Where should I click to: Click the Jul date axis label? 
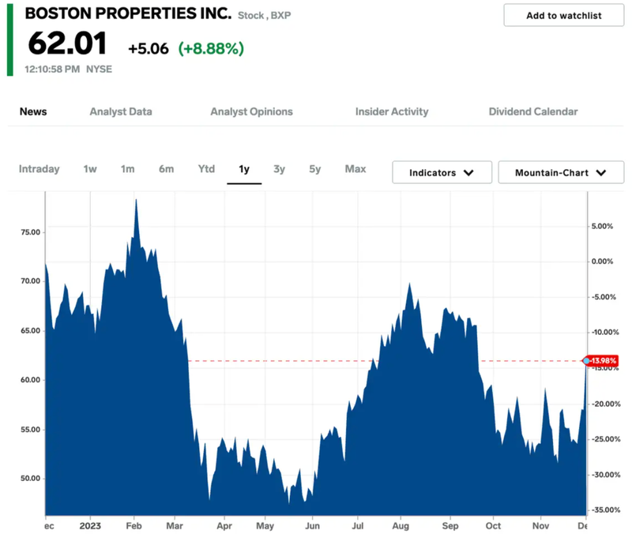tap(358, 526)
